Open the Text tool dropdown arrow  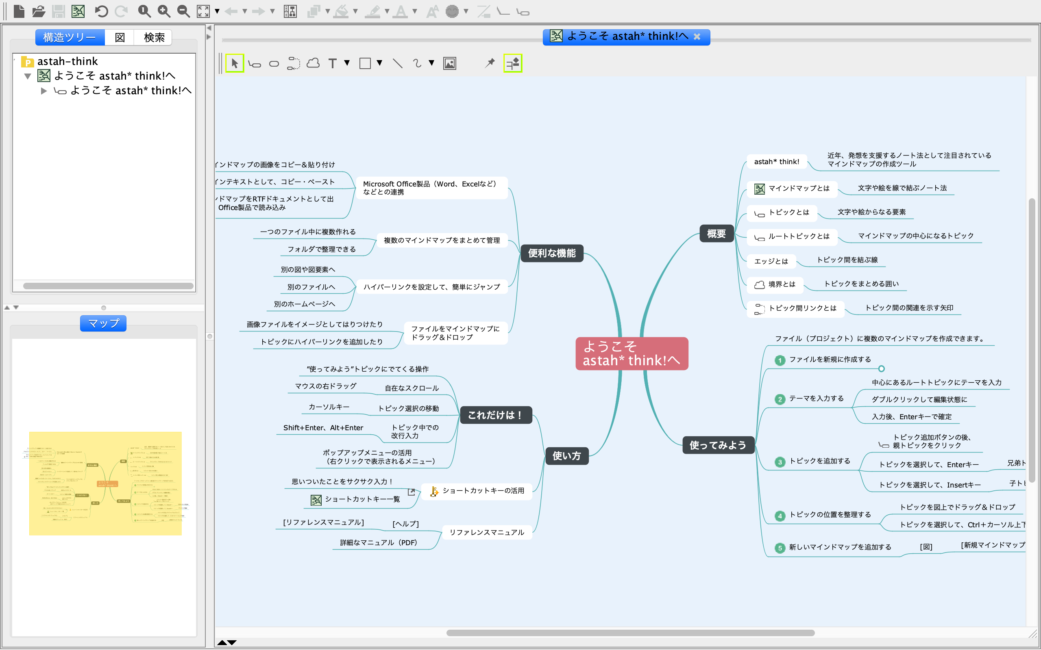(x=347, y=63)
